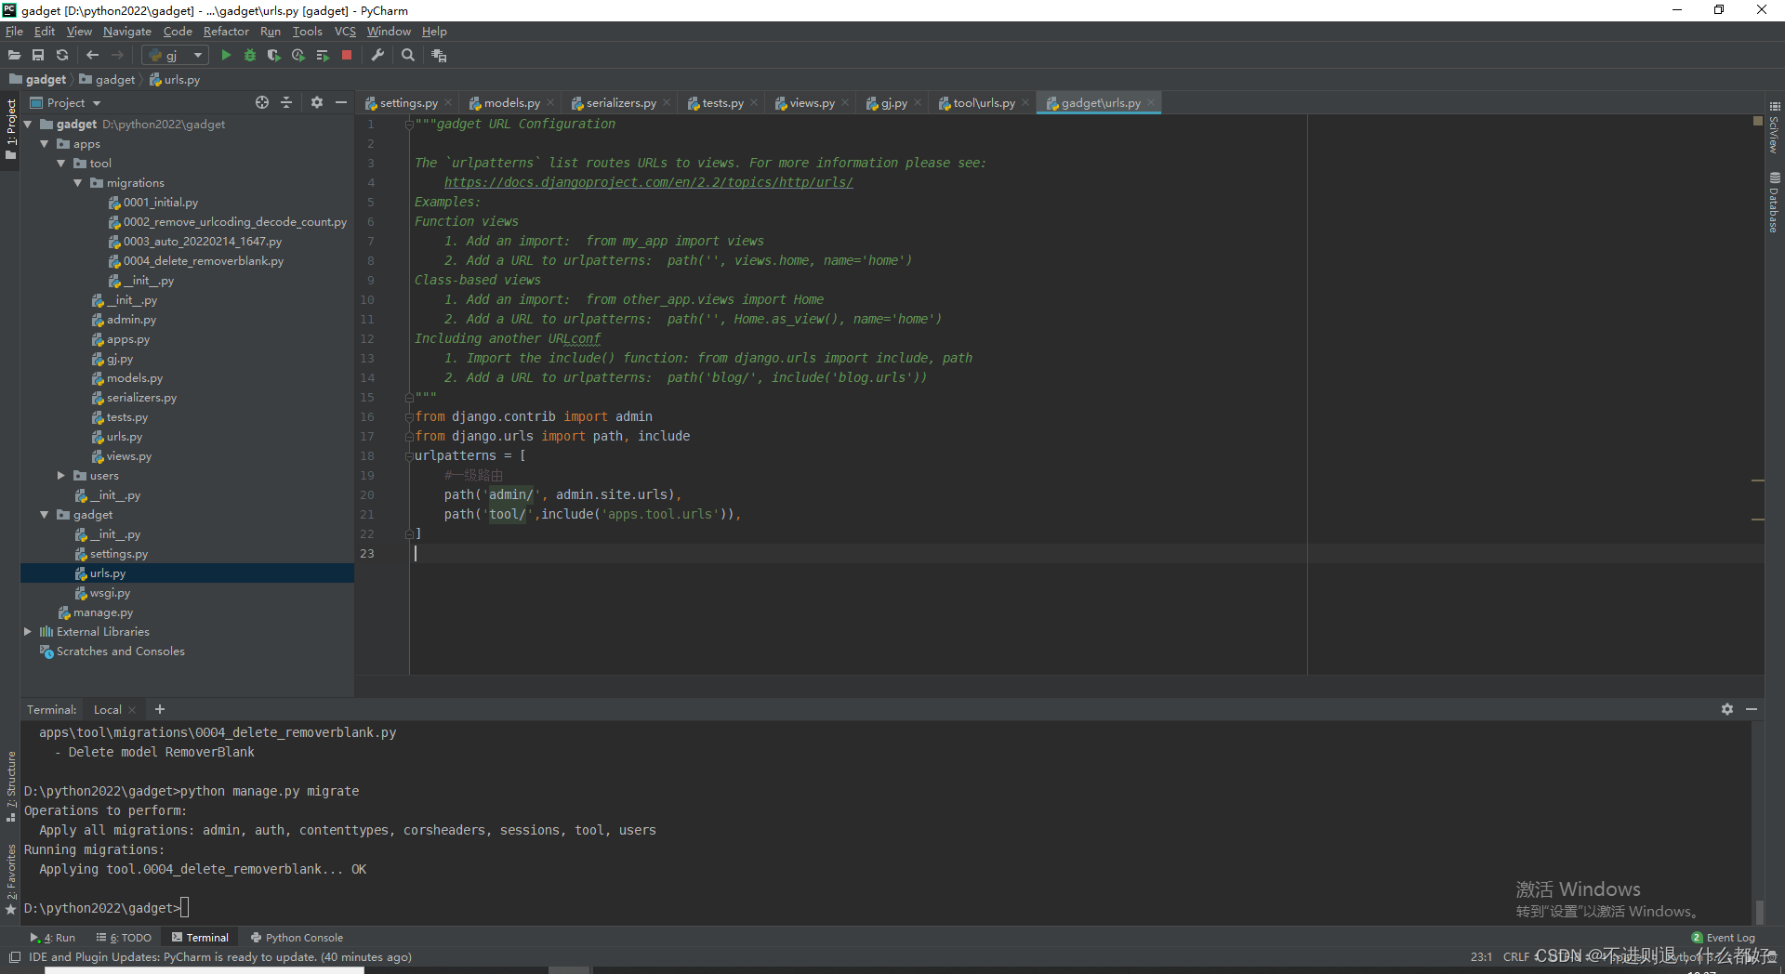Navigate forward with the right arrow icon
The image size is (1785, 974).
[117, 56]
